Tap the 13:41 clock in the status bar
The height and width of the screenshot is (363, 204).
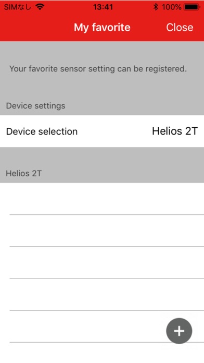103,7
